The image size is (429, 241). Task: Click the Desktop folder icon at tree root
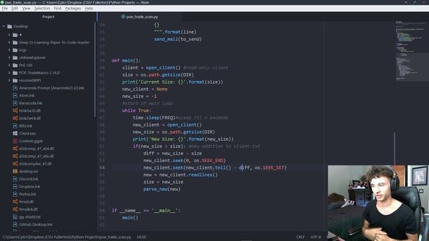coord(9,27)
